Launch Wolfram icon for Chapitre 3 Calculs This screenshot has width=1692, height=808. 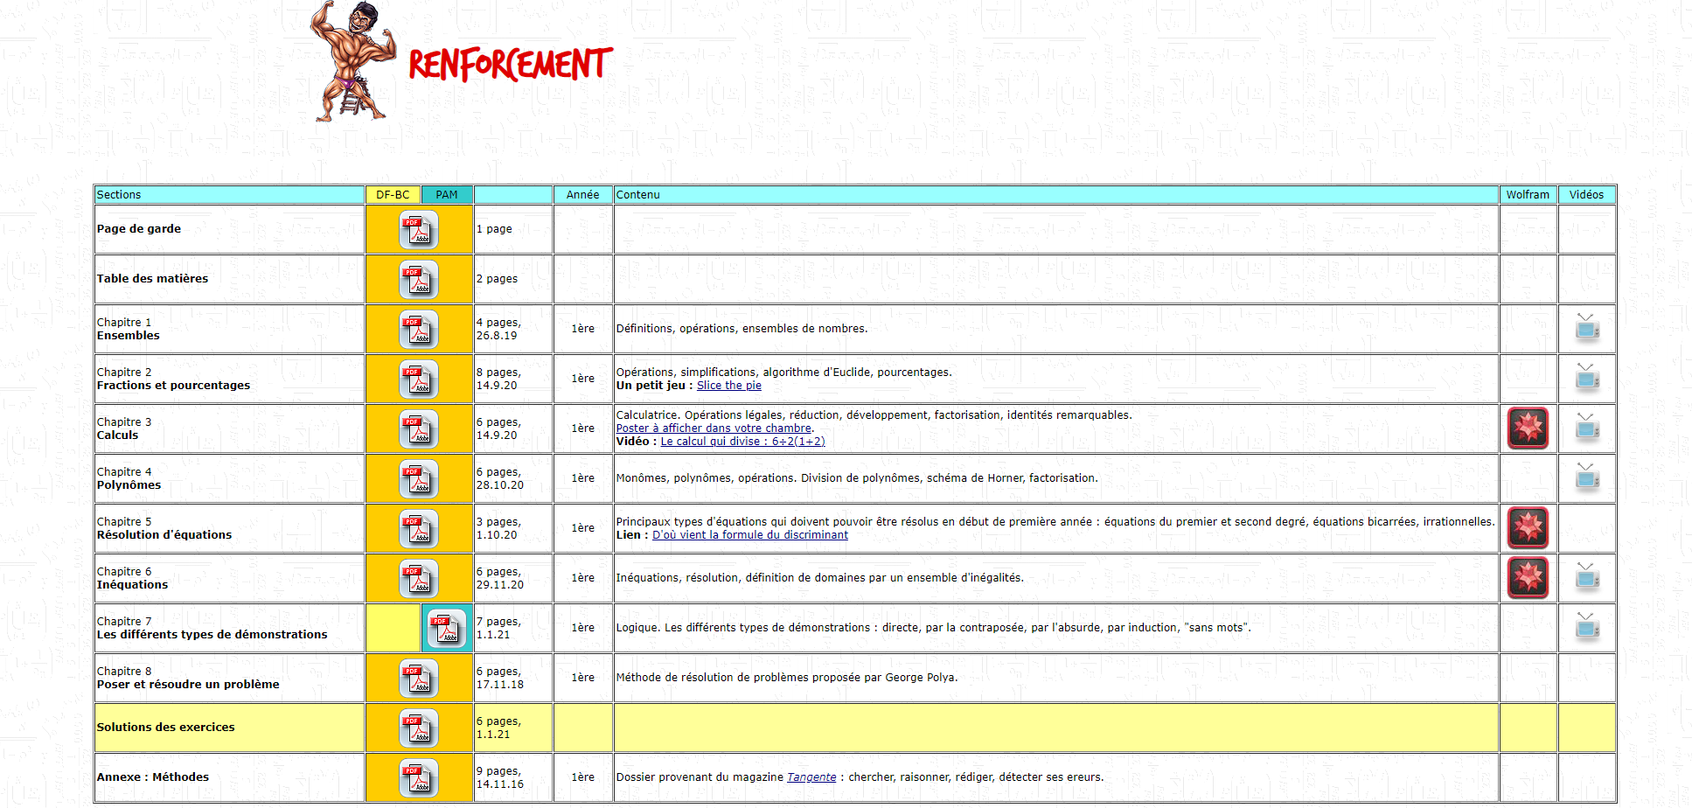click(x=1528, y=428)
